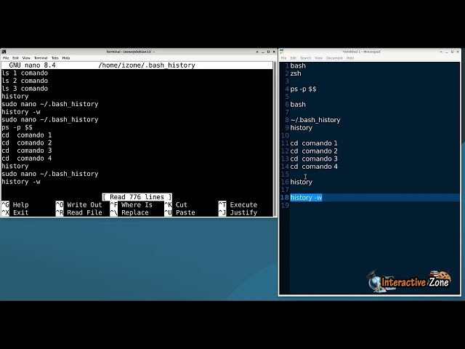Open Mousepad's File menu
Image resolution: width=465 pixels, height=349 pixels.
click(x=284, y=58)
